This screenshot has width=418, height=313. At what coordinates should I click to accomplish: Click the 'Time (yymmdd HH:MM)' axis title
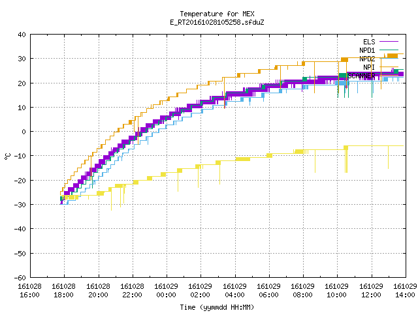(x=217, y=307)
